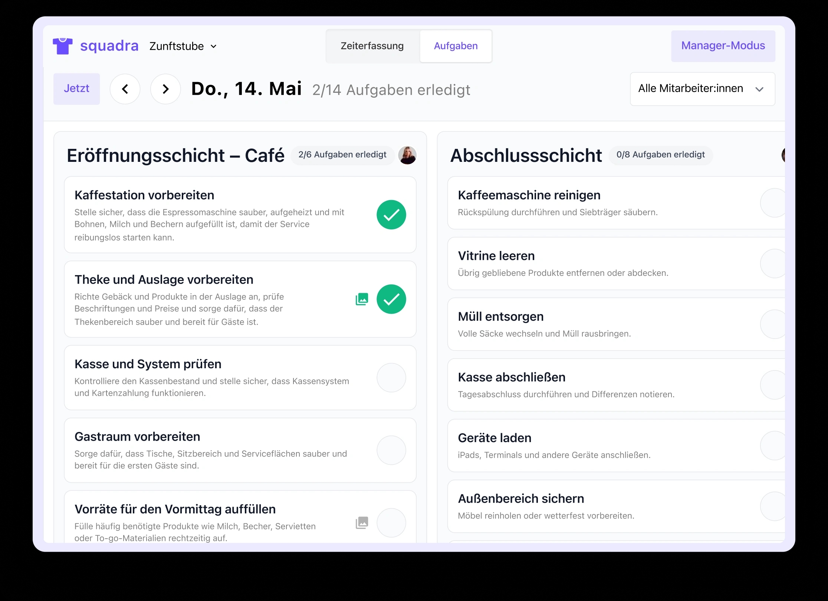
Task: Click description 'Volle Säcke wechseln und Müll rausbringen.'
Action: coord(544,334)
